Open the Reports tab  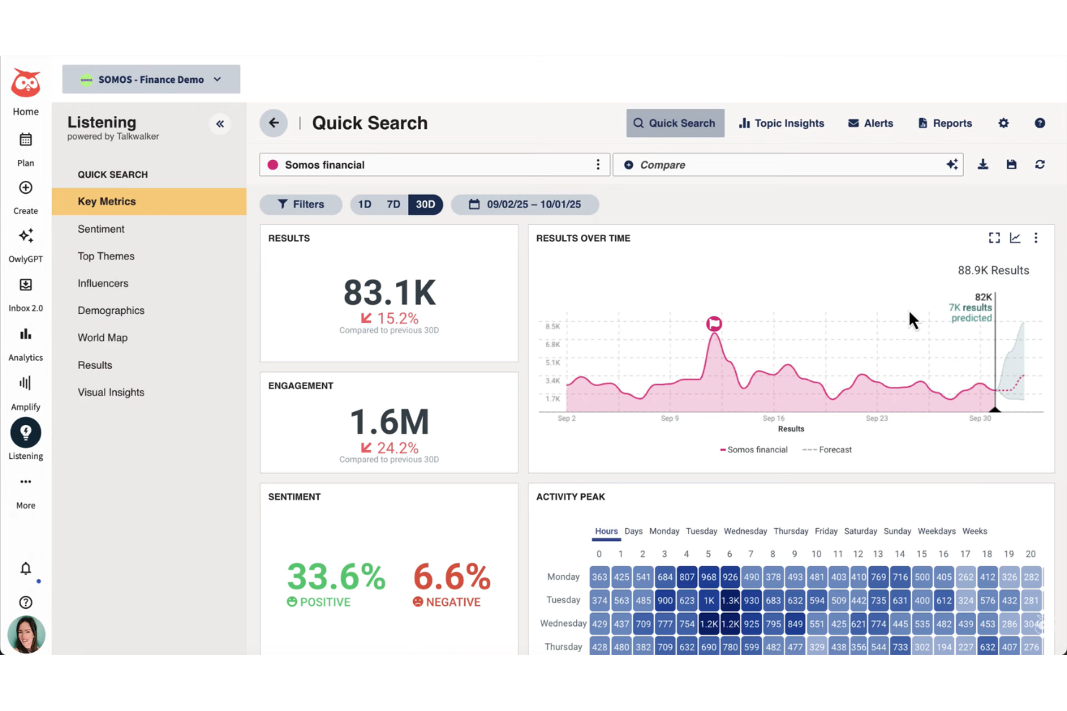point(944,122)
